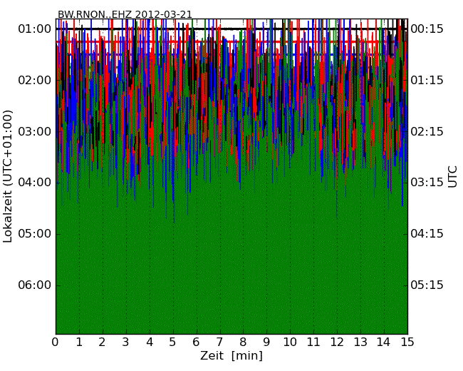Pick the x-axis tick label 0
This screenshot has height=371, width=463.
pos(56,342)
